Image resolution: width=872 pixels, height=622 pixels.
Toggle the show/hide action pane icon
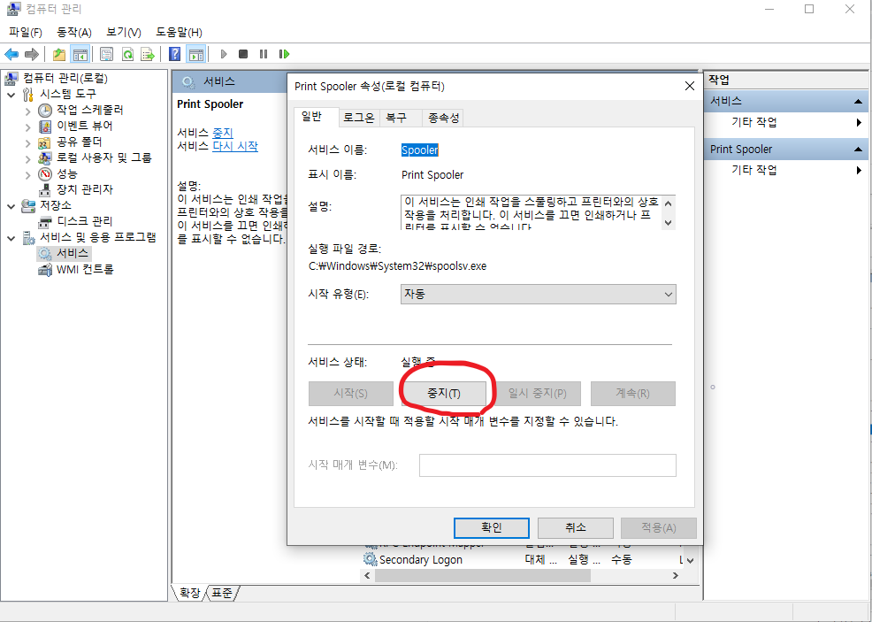(195, 54)
